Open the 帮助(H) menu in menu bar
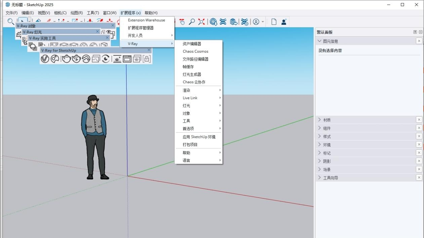This screenshot has height=238, width=424. coord(151,13)
